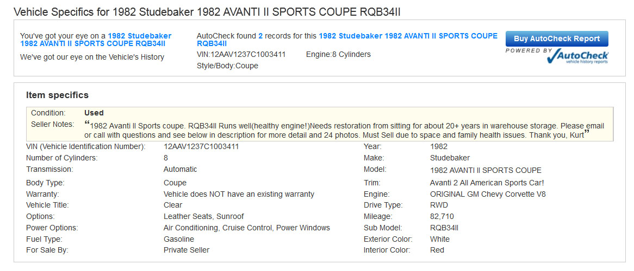Click the transmission value Automatic
Image resolution: width=634 pixels, height=271 pixels.
click(x=180, y=169)
